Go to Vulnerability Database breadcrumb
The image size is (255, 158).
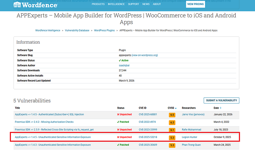click(77, 31)
